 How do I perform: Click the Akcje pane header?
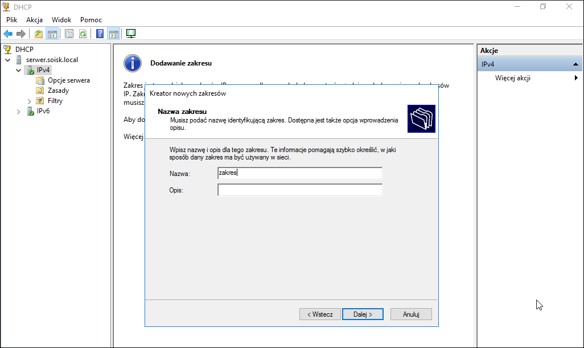pyautogui.click(x=529, y=51)
